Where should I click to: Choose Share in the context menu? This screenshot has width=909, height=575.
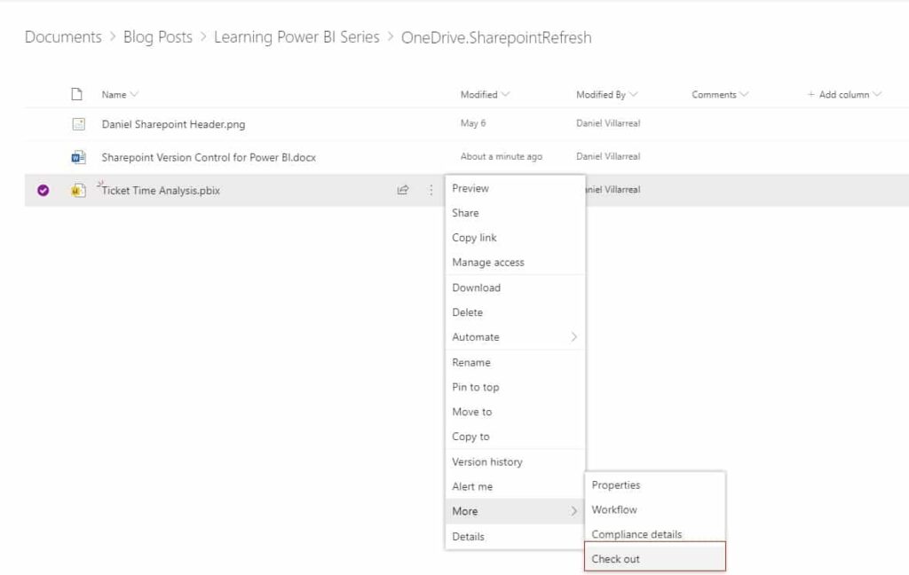[515, 213]
